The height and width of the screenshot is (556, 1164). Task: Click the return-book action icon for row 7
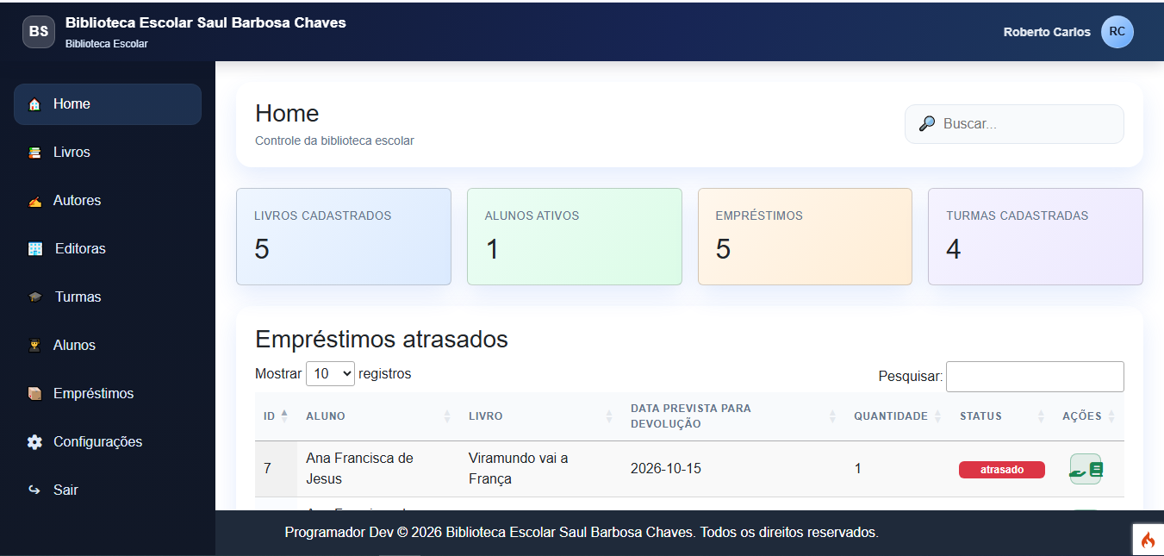[1086, 469]
